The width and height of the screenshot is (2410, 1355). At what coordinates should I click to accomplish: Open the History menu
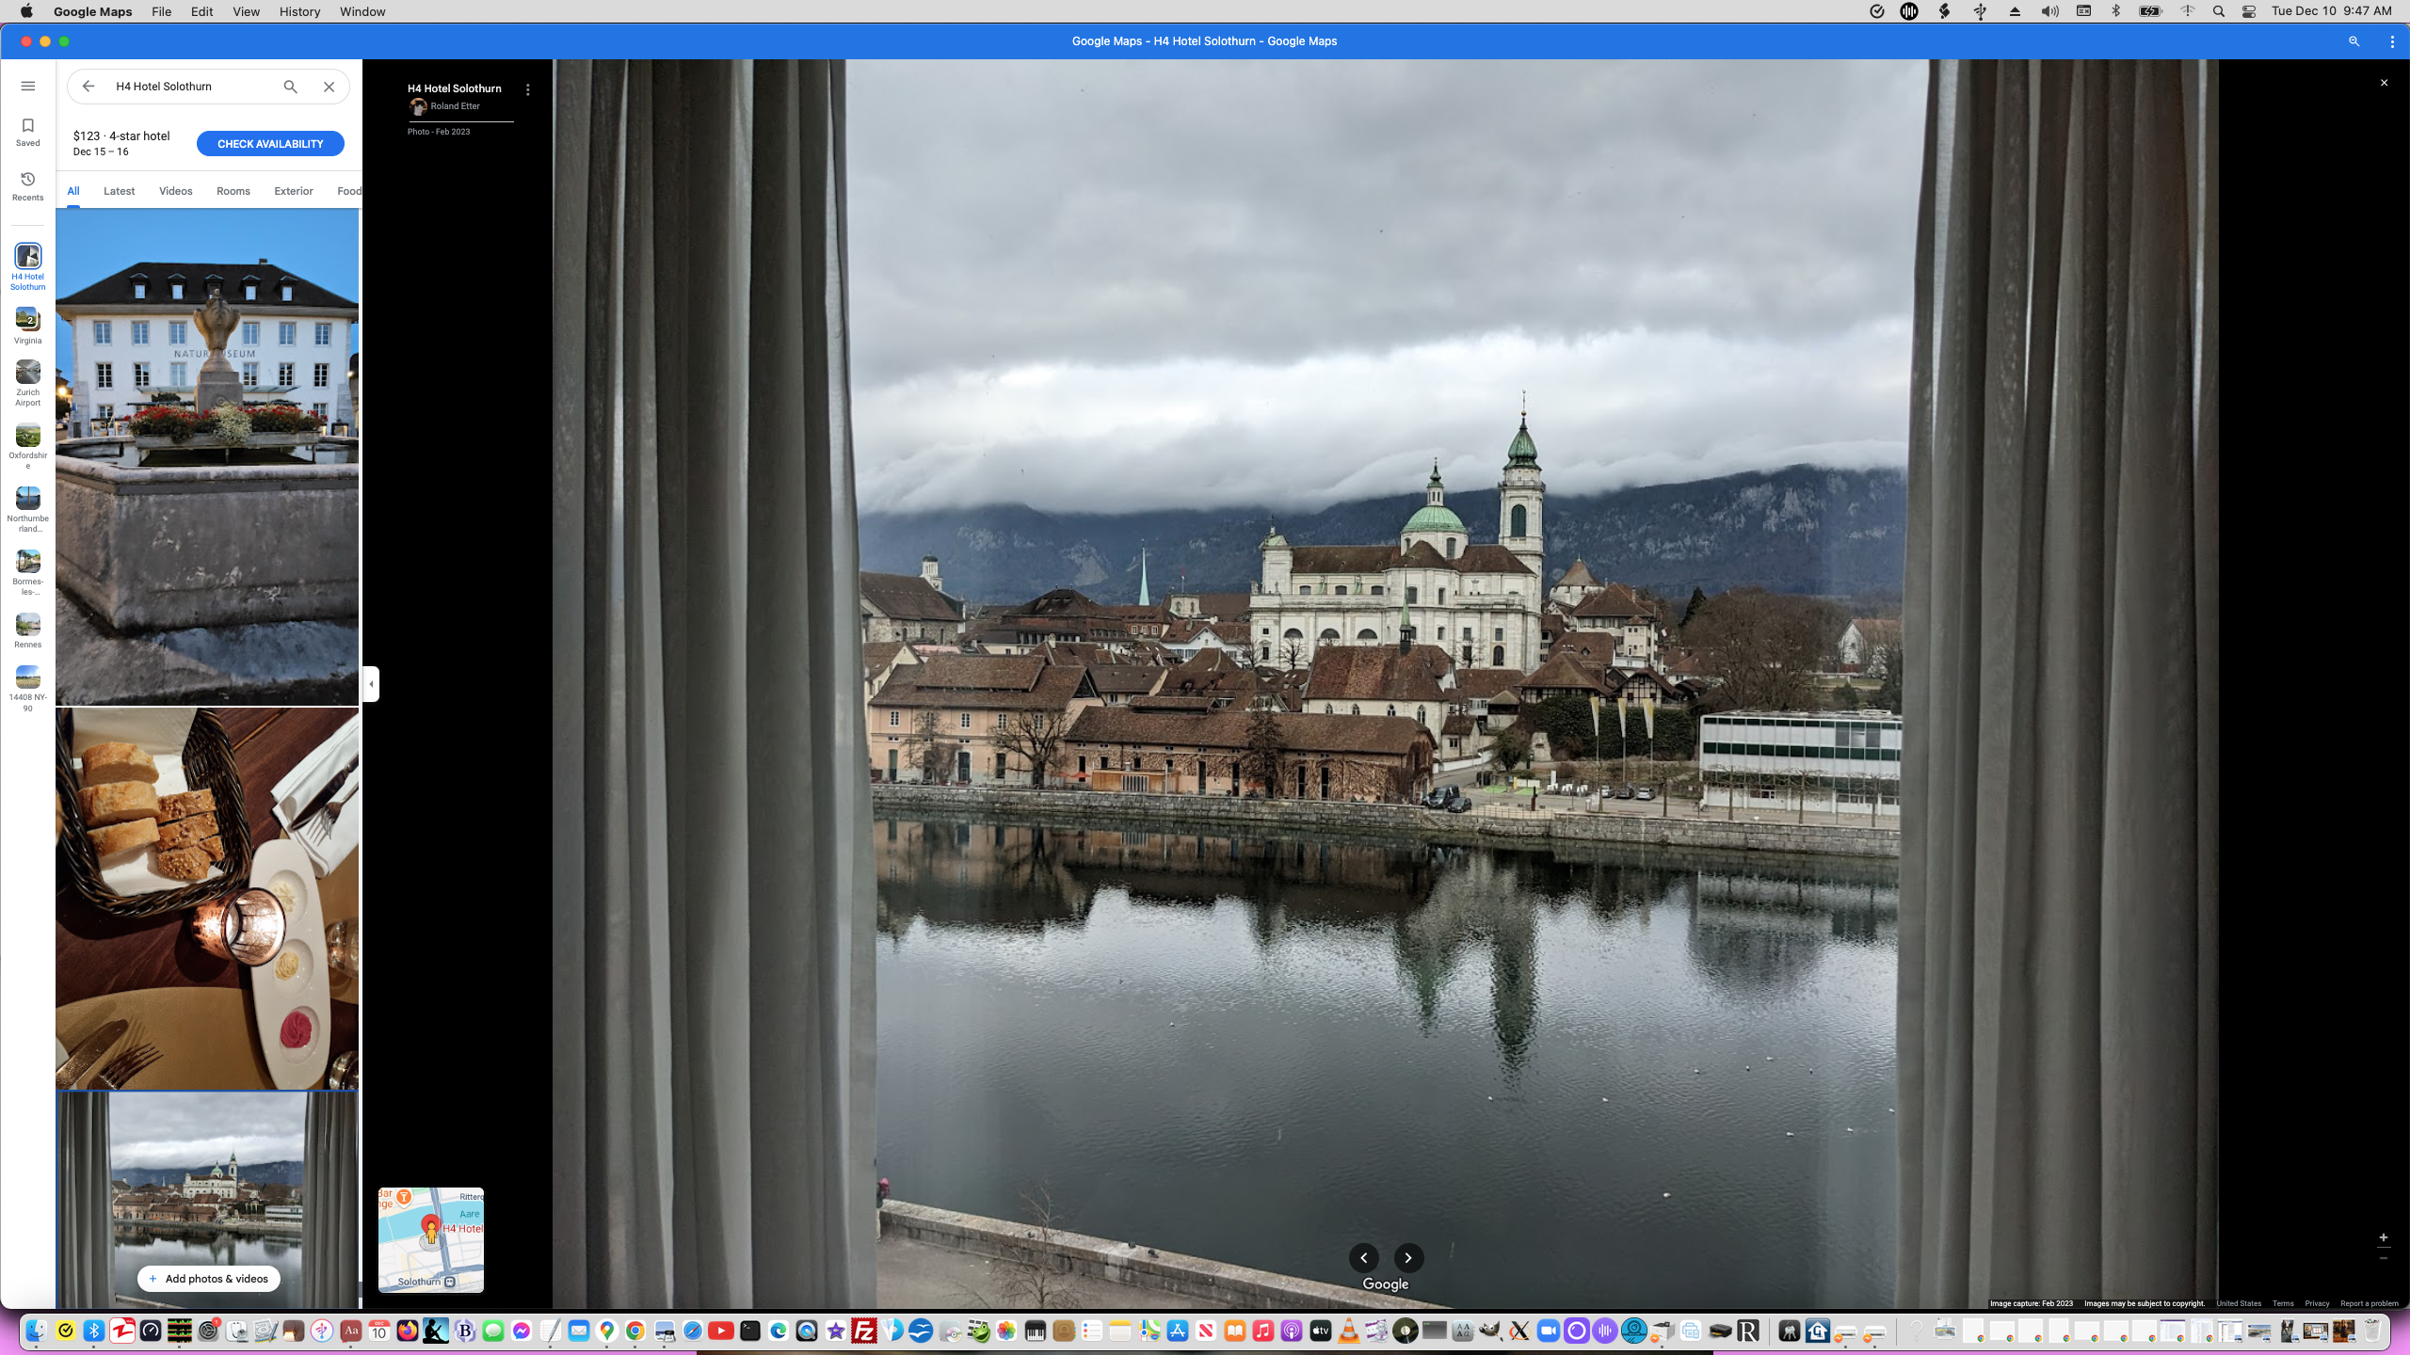pyautogui.click(x=299, y=11)
